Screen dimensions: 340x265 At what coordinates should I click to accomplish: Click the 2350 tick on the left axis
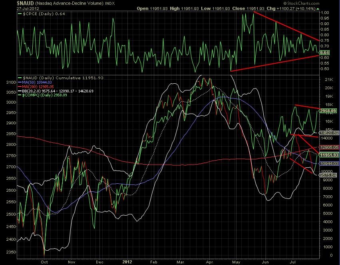tap(11, 252)
